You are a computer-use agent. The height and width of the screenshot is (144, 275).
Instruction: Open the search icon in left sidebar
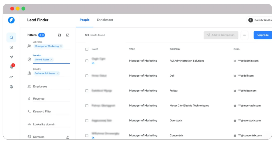tap(11, 37)
